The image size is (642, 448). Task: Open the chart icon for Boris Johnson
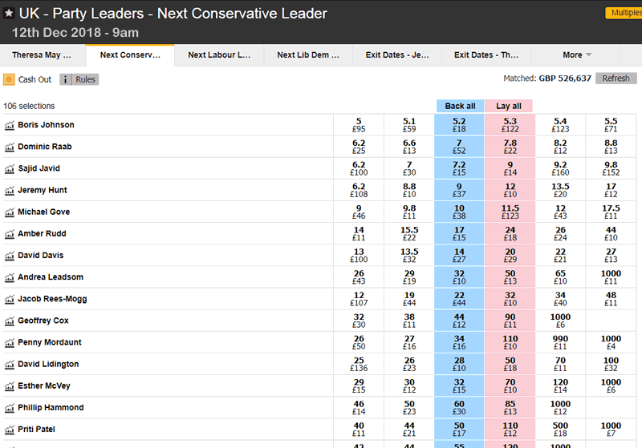[10, 125]
